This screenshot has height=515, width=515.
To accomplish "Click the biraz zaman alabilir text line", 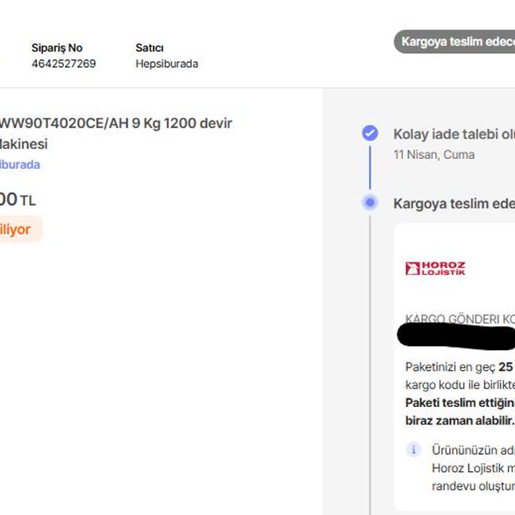I will [460, 420].
